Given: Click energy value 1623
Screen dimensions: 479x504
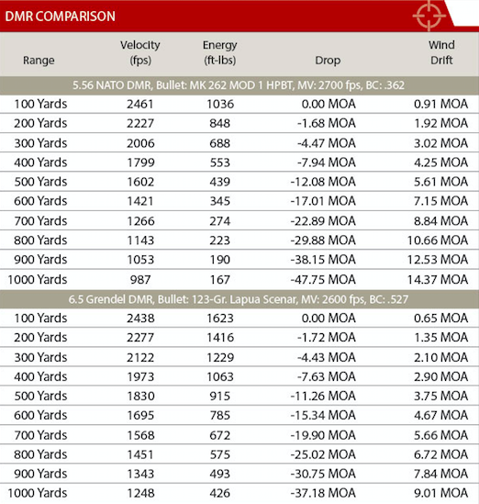Looking at the screenshot, I should pyautogui.click(x=220, y=319).
